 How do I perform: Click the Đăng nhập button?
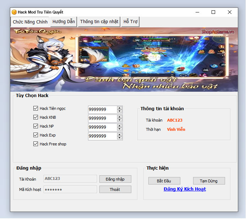tap(115, 179)
